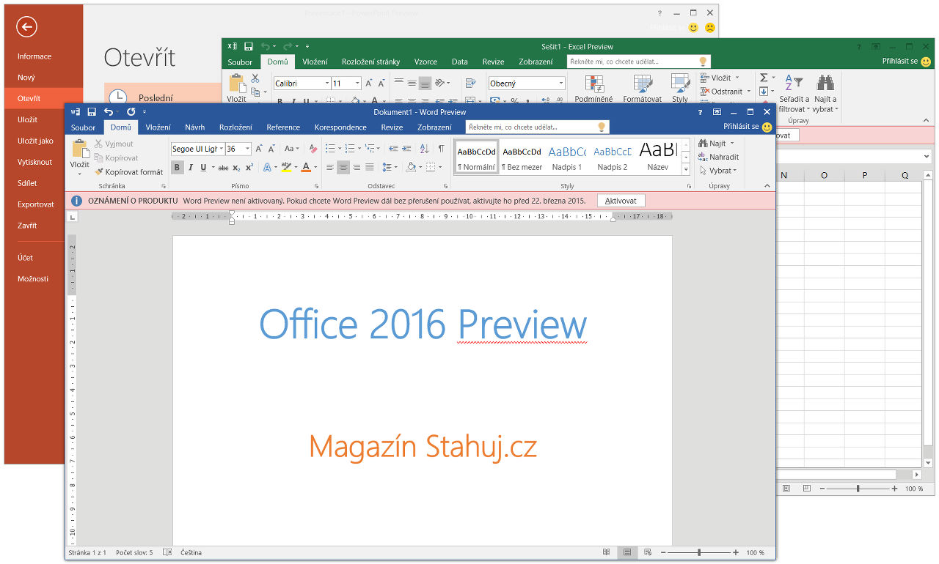Toggle paragraph marks display in Word
Viewport: 939px width, 564px height.
tap(441, 149)
